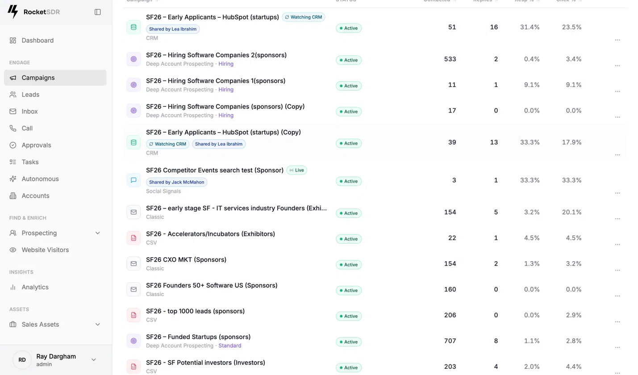Expand the Sales Assets section
The width and height of the screenshot is (638, 375).
point(98,325)
